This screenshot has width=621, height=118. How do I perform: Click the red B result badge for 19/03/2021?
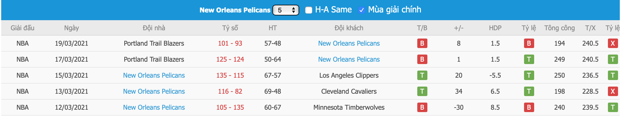(422, 43)
